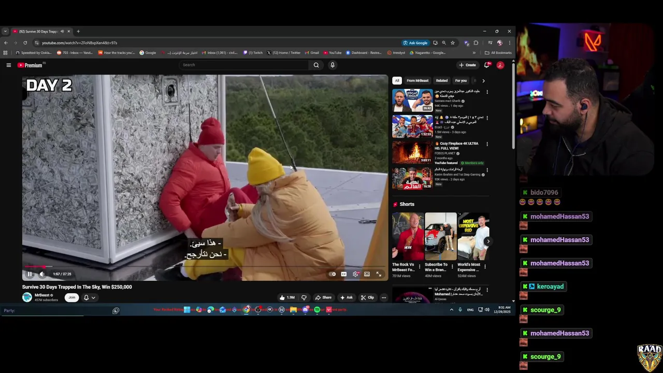Switch player to theater mode
Viewport: 663px width, 373px height.
[367, 274]
